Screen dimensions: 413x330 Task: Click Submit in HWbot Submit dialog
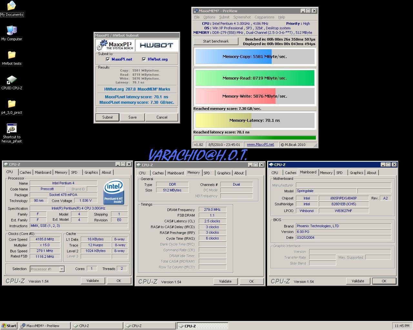click(x=107, y=117)
